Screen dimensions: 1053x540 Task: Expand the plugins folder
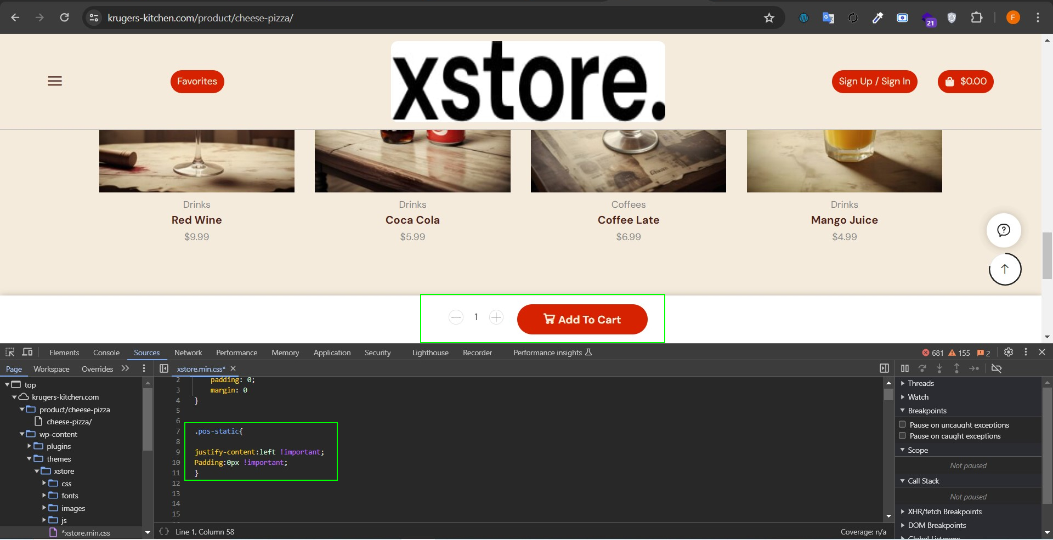[x=29, y=446]
